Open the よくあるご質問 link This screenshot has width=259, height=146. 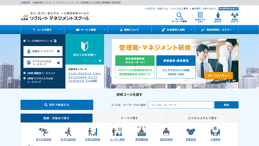click(x=180, y=9)
